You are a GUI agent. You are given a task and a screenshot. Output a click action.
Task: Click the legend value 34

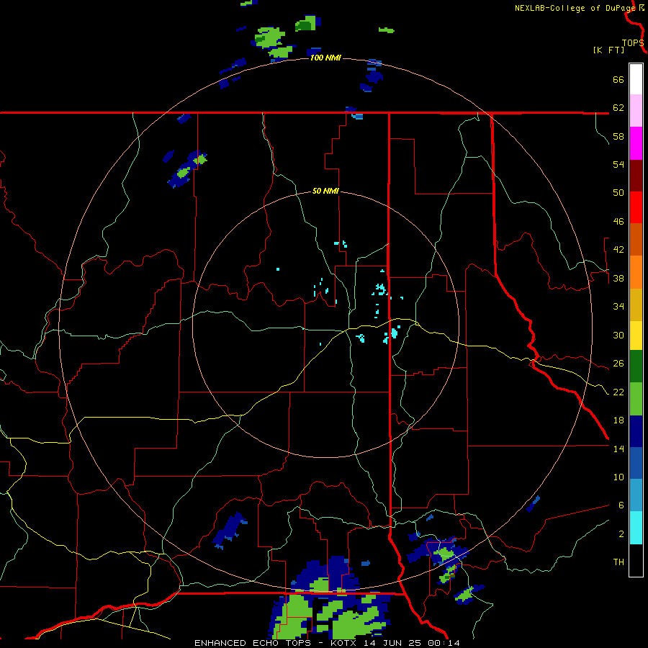[x=618, y=306]
